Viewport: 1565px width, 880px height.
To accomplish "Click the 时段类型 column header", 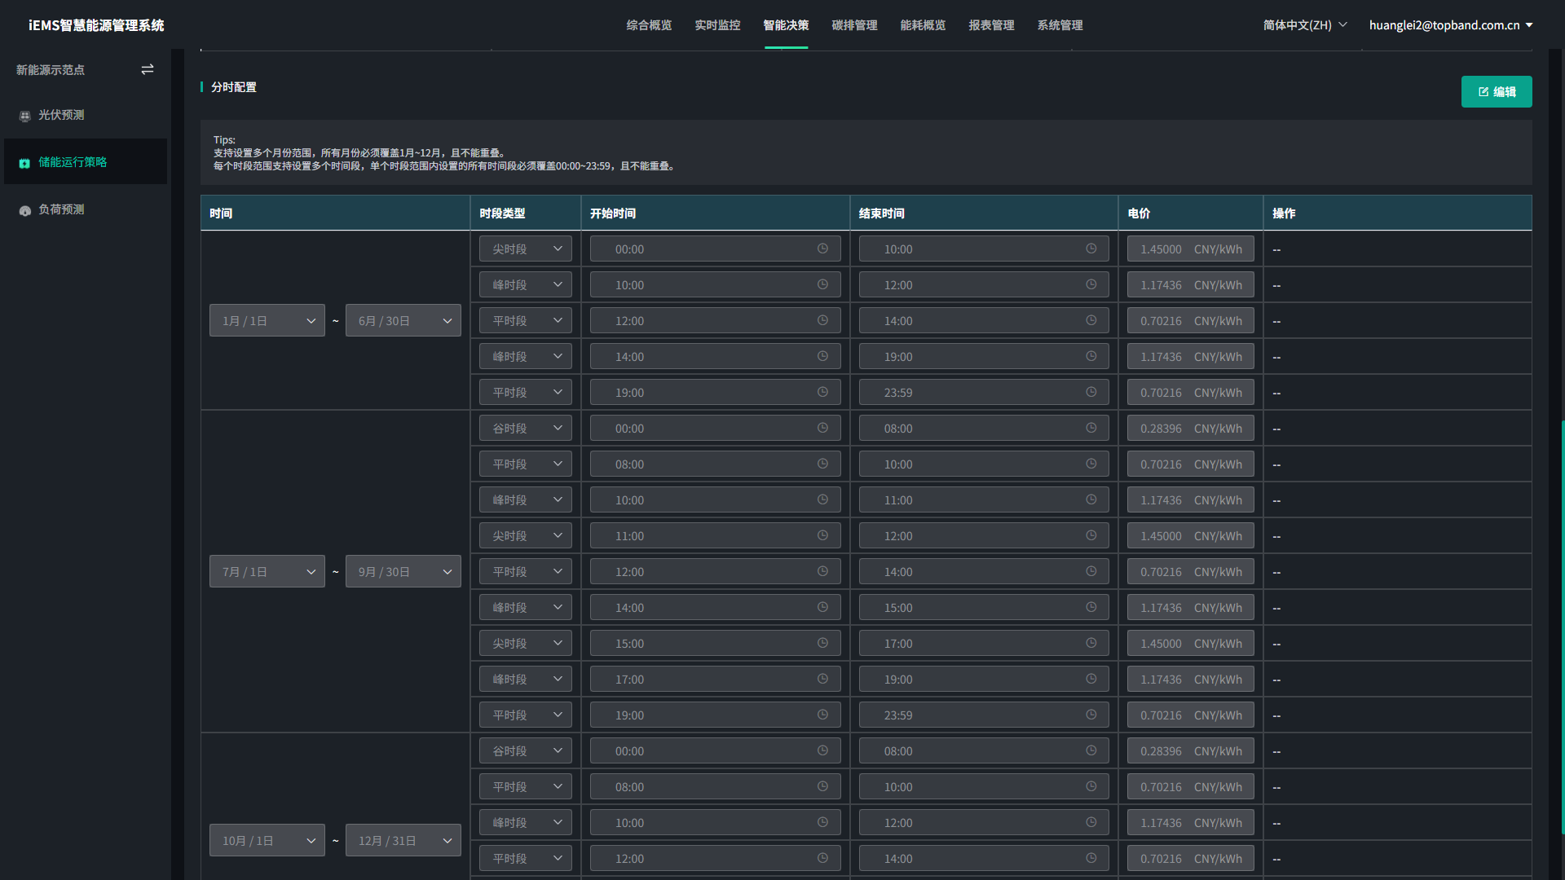I will pyautogui.click(x=526, y=213).
